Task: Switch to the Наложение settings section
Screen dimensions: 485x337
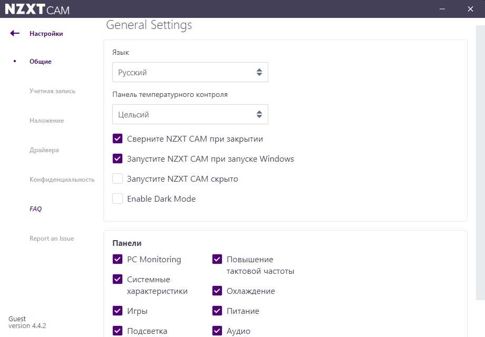Action: coord(46,121)
